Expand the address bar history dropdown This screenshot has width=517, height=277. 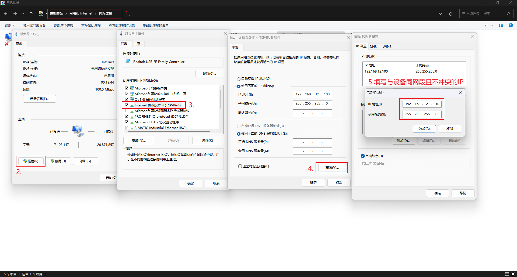441,14
